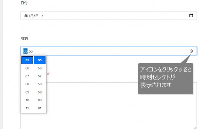Choose hour 08 from the list
204x129 pixels.
click(x=27, y=84)
